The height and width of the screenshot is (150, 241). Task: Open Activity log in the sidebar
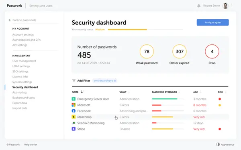pyautogui.click(x=19, y=92)
